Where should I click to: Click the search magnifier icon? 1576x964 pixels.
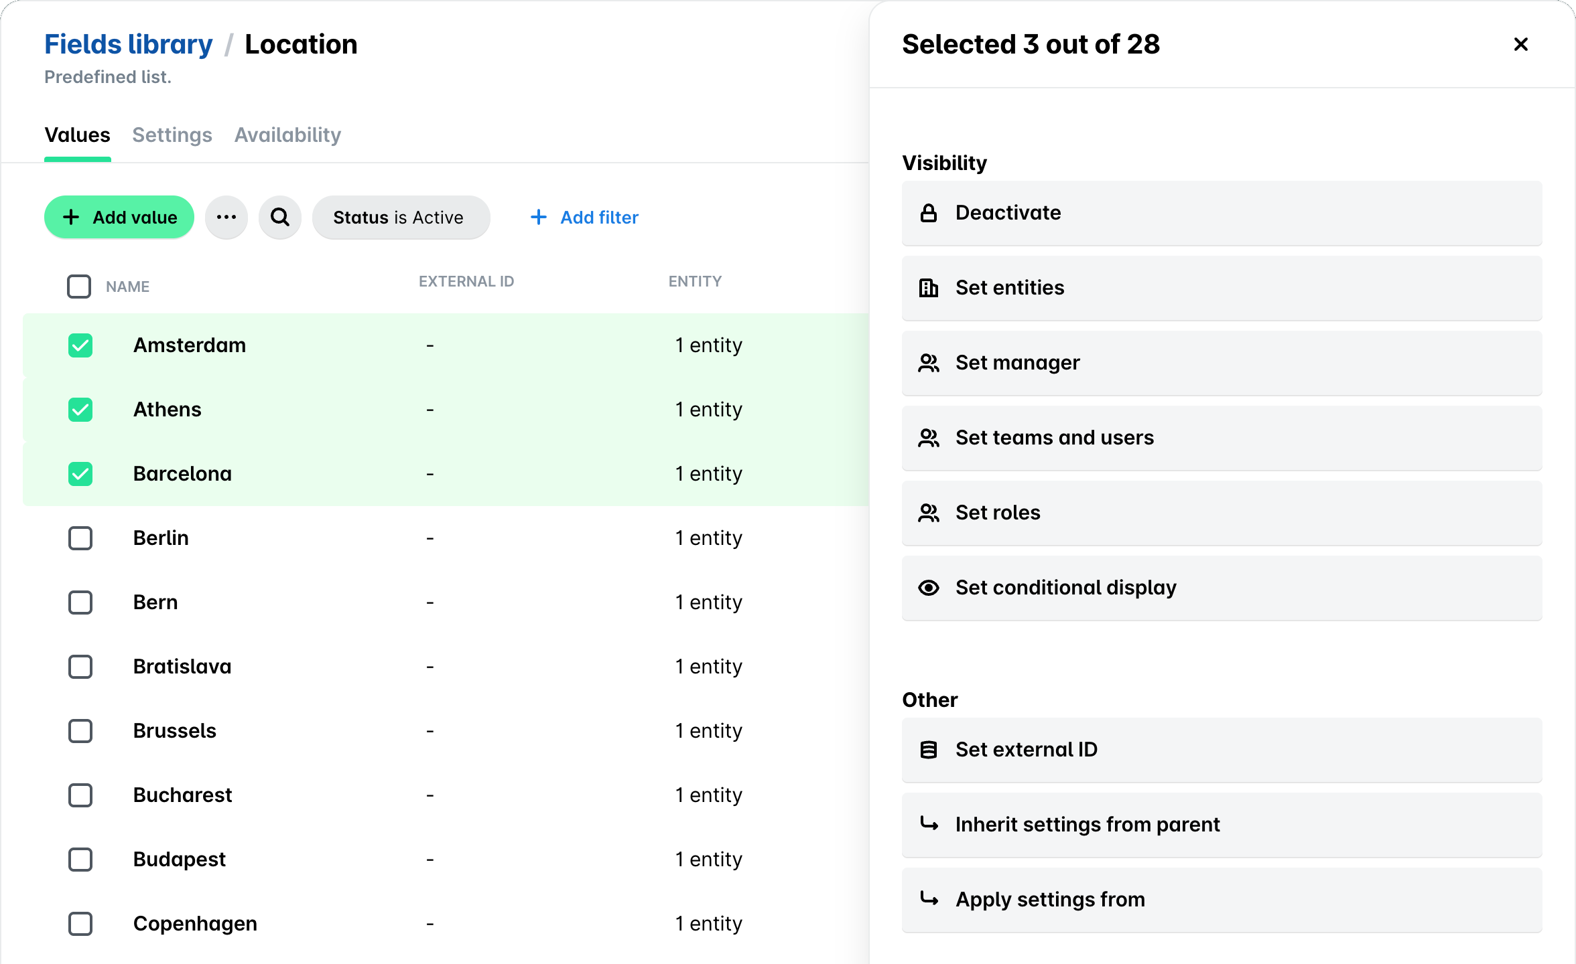click(x=280, y=217)
